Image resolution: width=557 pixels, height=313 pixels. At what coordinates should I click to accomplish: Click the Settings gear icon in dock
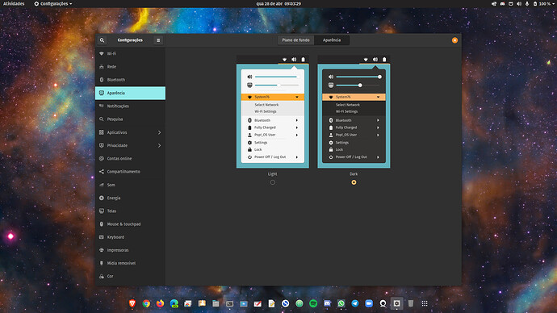coord(397,303)
